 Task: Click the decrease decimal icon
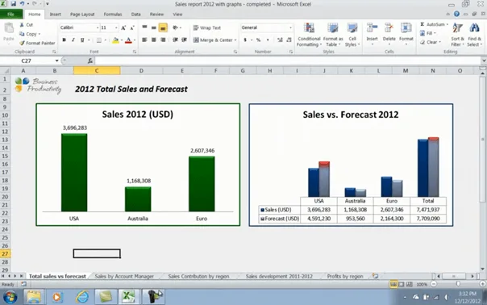[289, 40]
